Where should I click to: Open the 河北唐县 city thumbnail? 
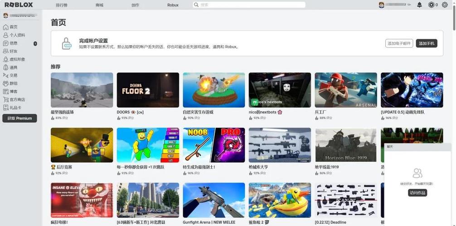(x=148, y=200)
